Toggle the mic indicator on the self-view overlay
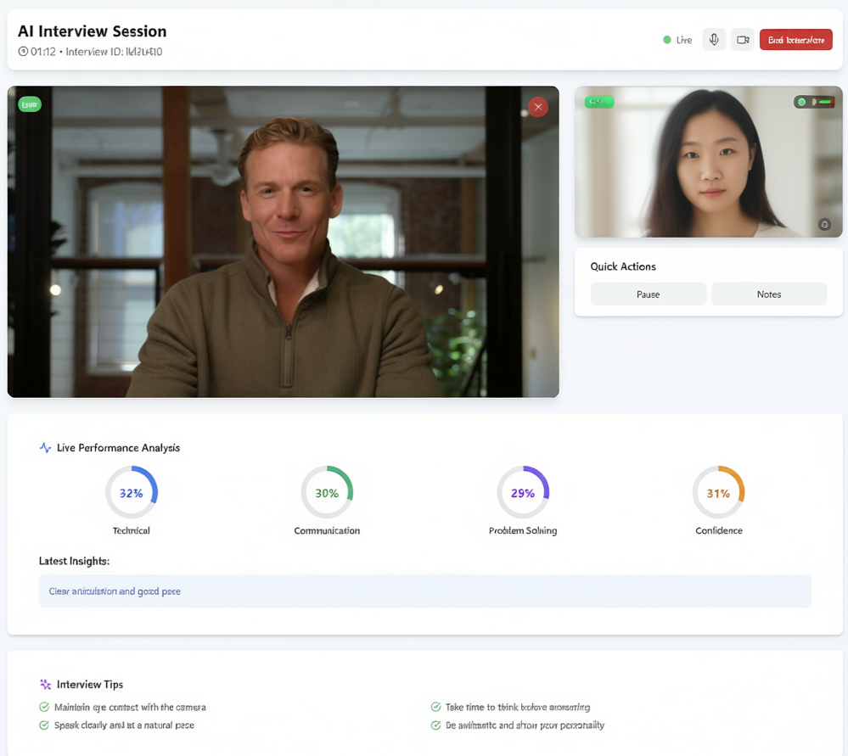The image size is (848, 756). [x=813, y=102]
